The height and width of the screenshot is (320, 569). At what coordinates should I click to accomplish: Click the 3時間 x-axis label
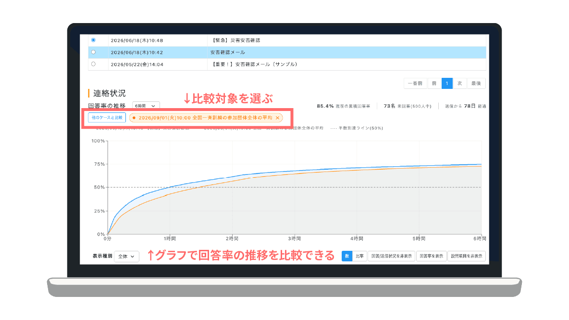pos(294,239)
